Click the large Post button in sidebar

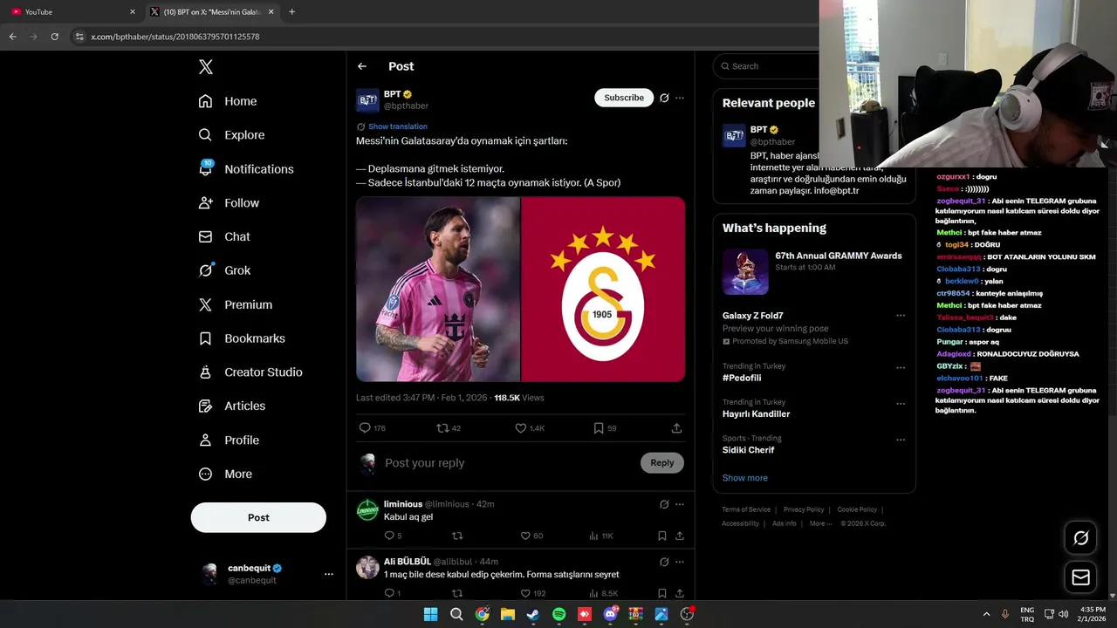(258, 517)
